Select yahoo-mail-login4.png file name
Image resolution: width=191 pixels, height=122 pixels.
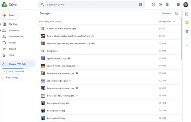57,81
